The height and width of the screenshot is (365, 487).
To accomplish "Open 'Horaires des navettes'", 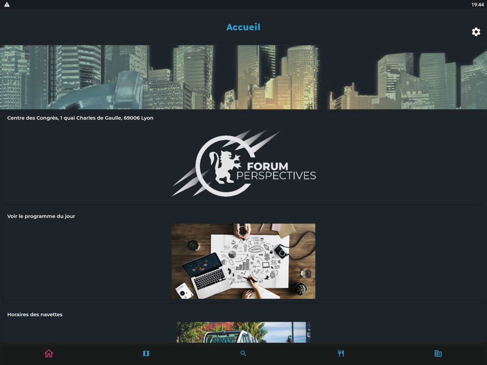I will pyautogui.click(x=35, y=314).
